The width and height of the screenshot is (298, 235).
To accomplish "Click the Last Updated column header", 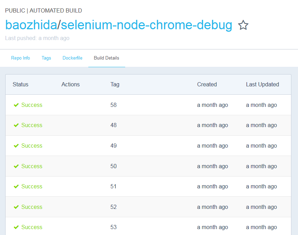I will coord(263,84).
